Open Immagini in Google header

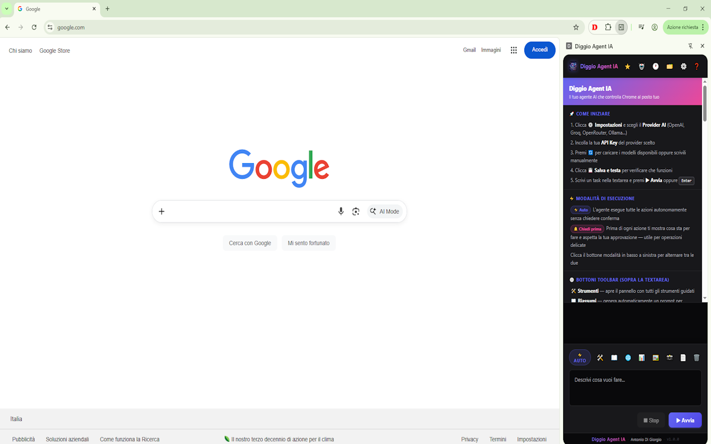point(491,50)
